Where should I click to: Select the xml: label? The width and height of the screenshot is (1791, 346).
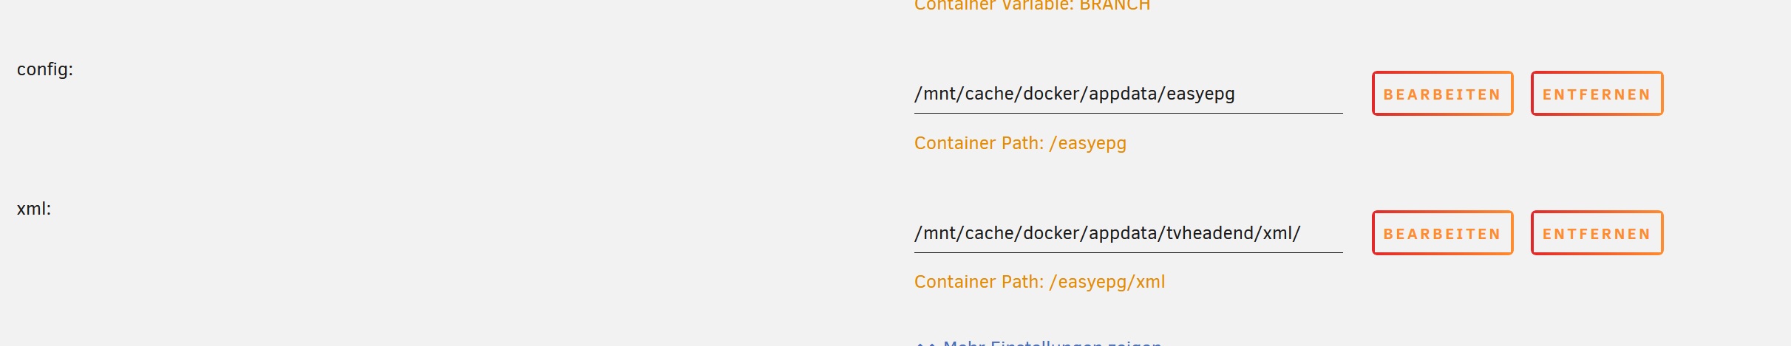pyautogui.click(x=34, y=209)
